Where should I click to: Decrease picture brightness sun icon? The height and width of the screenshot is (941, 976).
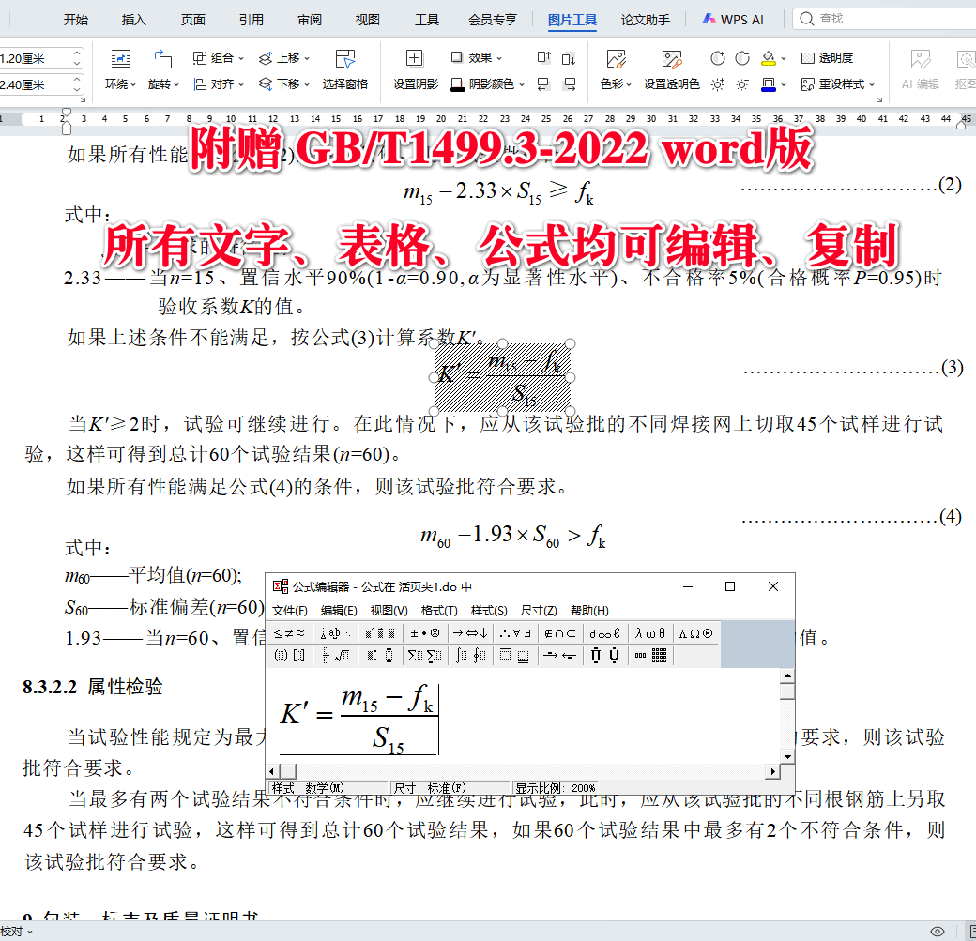742,84
